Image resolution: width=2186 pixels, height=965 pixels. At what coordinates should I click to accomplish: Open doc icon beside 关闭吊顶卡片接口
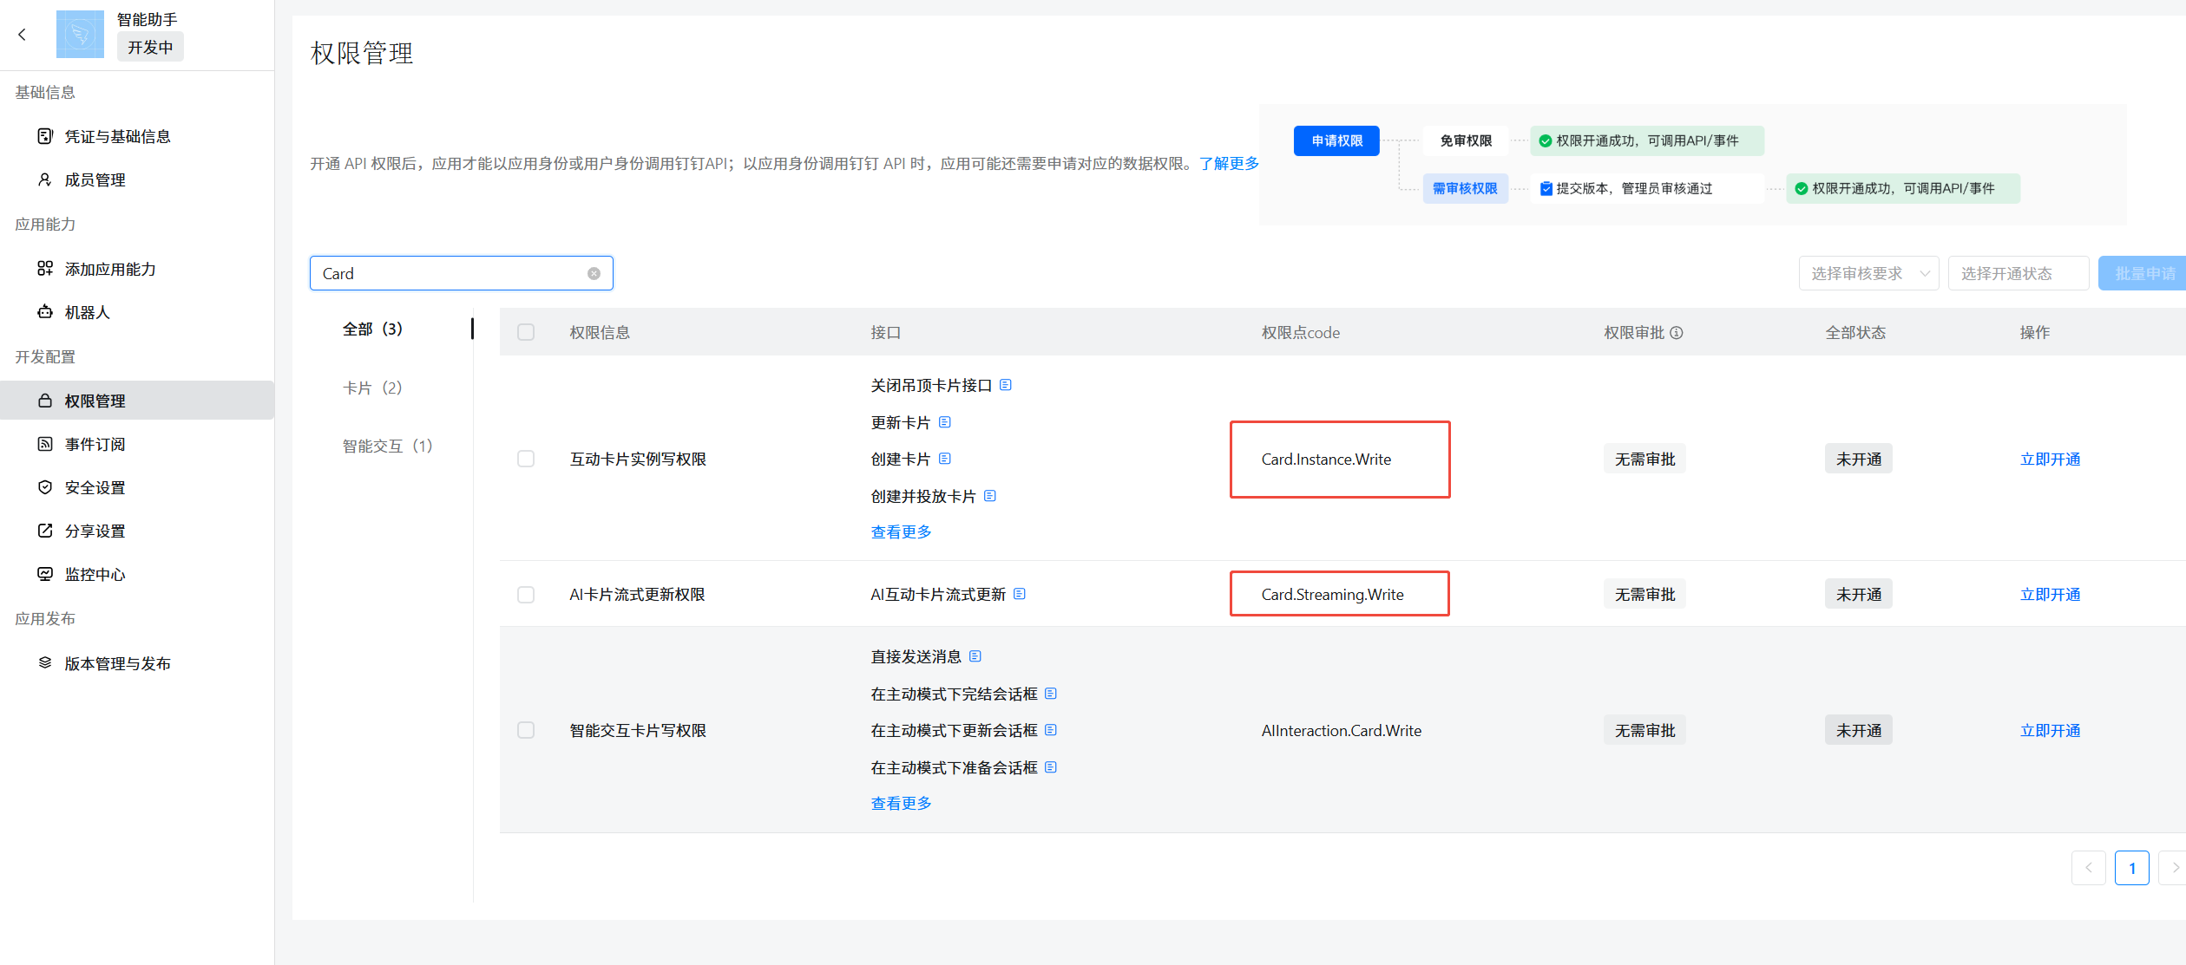[1006, 385]
